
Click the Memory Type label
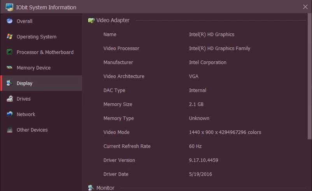tap(118, 118)
